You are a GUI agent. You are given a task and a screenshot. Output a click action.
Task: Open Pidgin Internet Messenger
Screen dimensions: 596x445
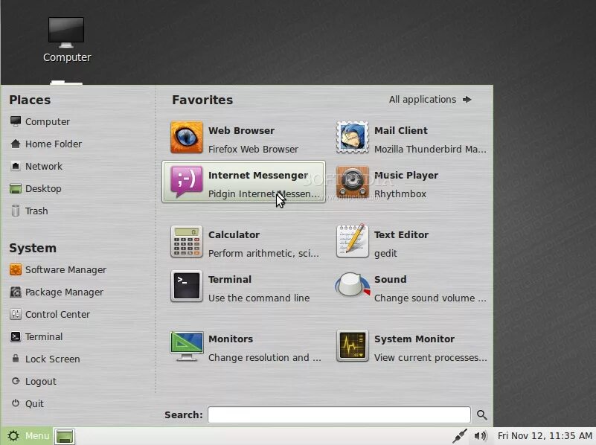[242, 184]
